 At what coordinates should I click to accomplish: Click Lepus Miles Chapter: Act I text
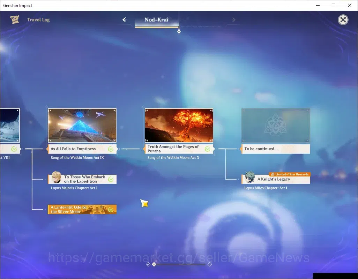266,188
